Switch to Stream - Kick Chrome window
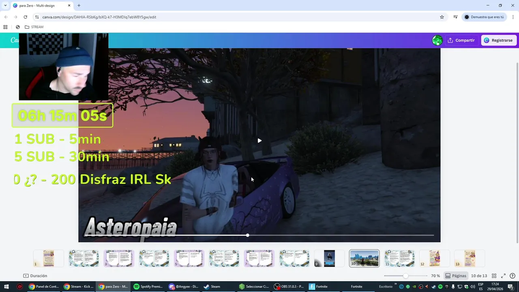This screenshot has width=519, height=292. pyautogui.click(x=79, y=286)
